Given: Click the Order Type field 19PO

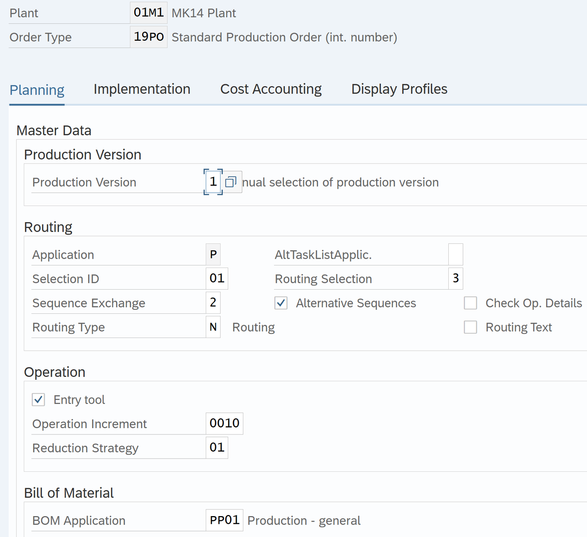Looking at the screenshot, I should [149, 37].
